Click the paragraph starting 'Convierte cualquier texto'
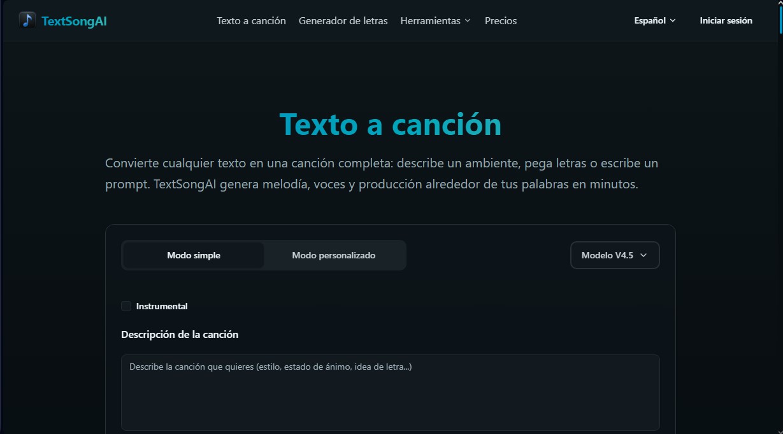This screenshot has height=434, width=783. [382, 174]
